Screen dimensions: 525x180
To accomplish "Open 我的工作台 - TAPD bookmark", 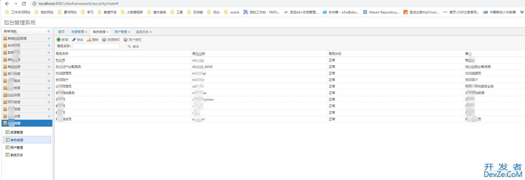I will (261, 12).
